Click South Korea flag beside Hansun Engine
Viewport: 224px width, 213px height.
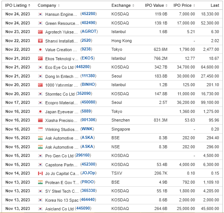(40, 14)
